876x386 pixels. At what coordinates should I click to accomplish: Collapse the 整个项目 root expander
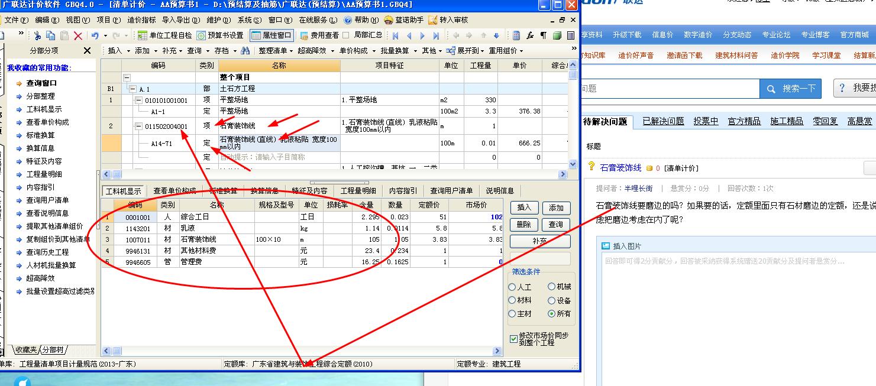pos(126,77)
